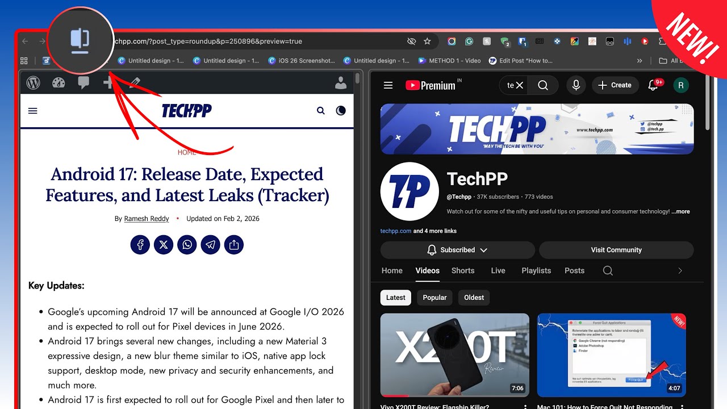Toggle TechPP site dark mode
The width and height of the screenshot is (727, 409).
pyautogui.click(x=341, y=111)
